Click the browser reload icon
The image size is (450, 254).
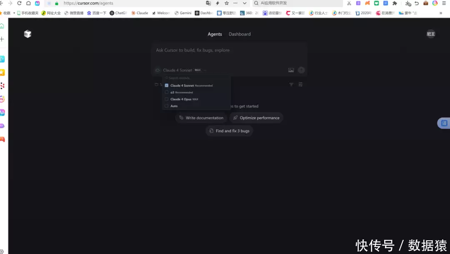pos(19,3)
